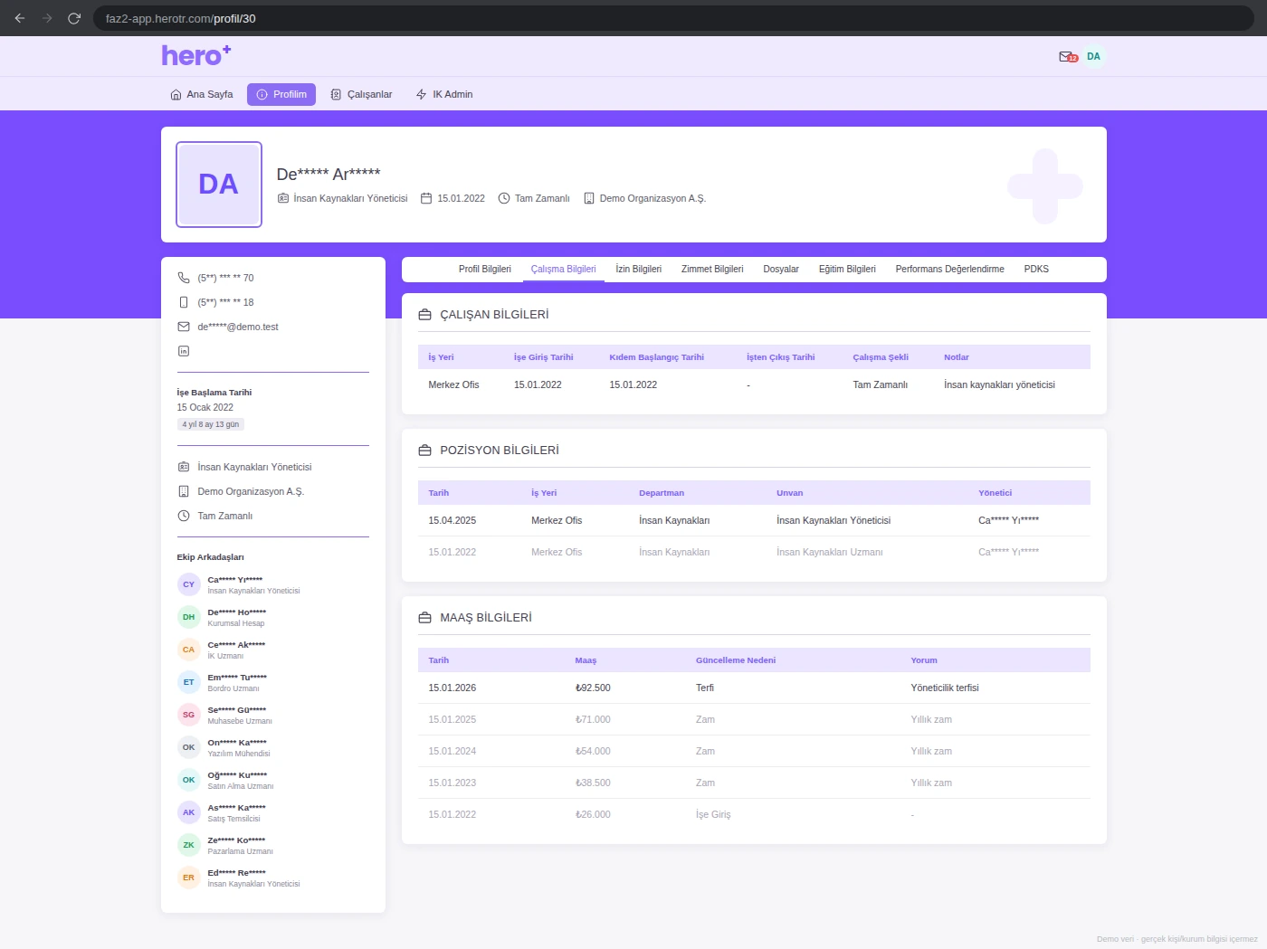Click the AK teammate avatar
1267x949 pixels.
tap(188, 812)
